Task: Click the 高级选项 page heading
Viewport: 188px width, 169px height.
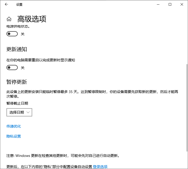Action: click(x=32, y=19)
